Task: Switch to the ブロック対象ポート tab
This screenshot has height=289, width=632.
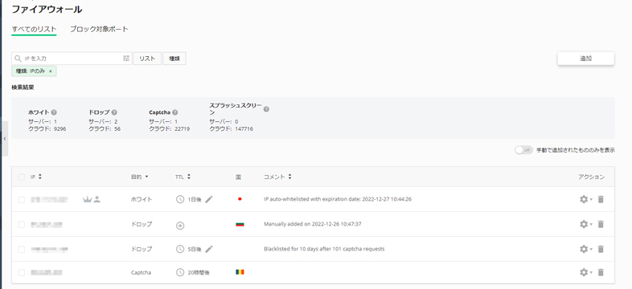Action: [x=99, y=29]
